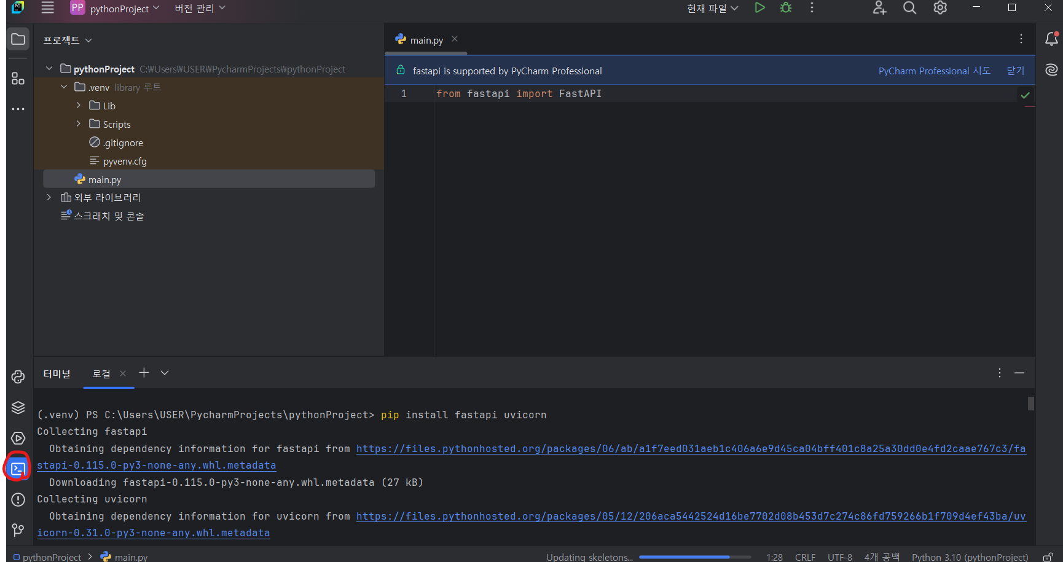Open 4개 공백 indentation settings

(x=882, y=557)
